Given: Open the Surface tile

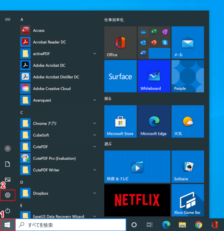Looking at the screenshot, I should click(x=121, y=76).
